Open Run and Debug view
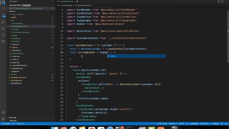The height and width of the screenshot is (129, 229). click(3, 22)
